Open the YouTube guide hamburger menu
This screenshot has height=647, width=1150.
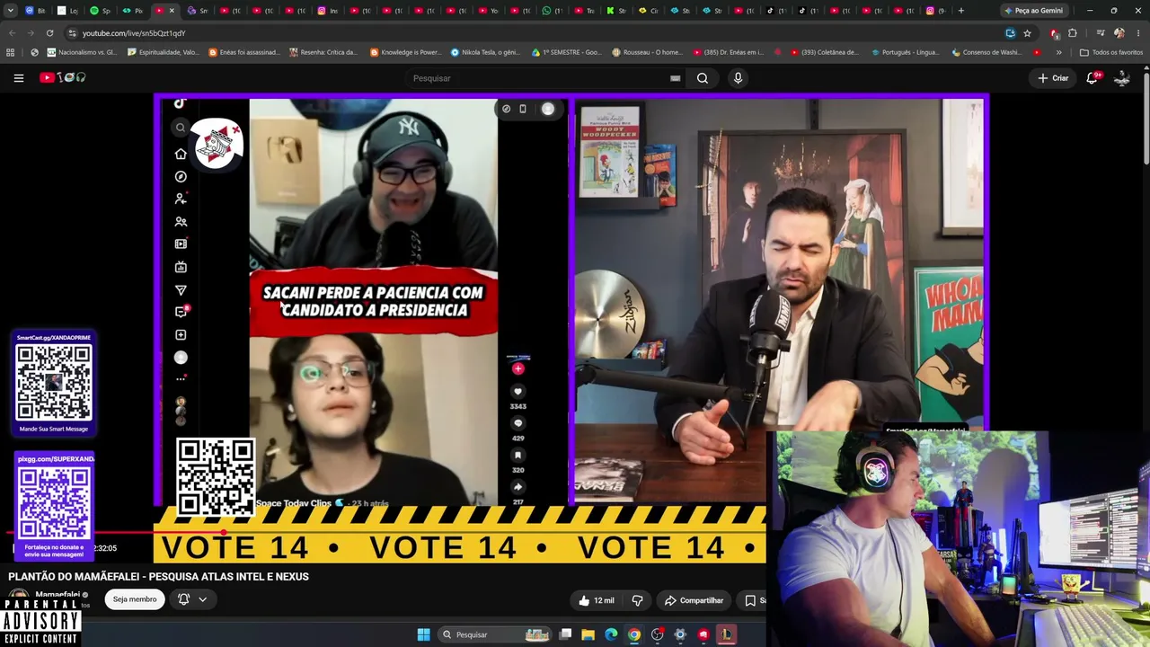click(x=18, y=78)
